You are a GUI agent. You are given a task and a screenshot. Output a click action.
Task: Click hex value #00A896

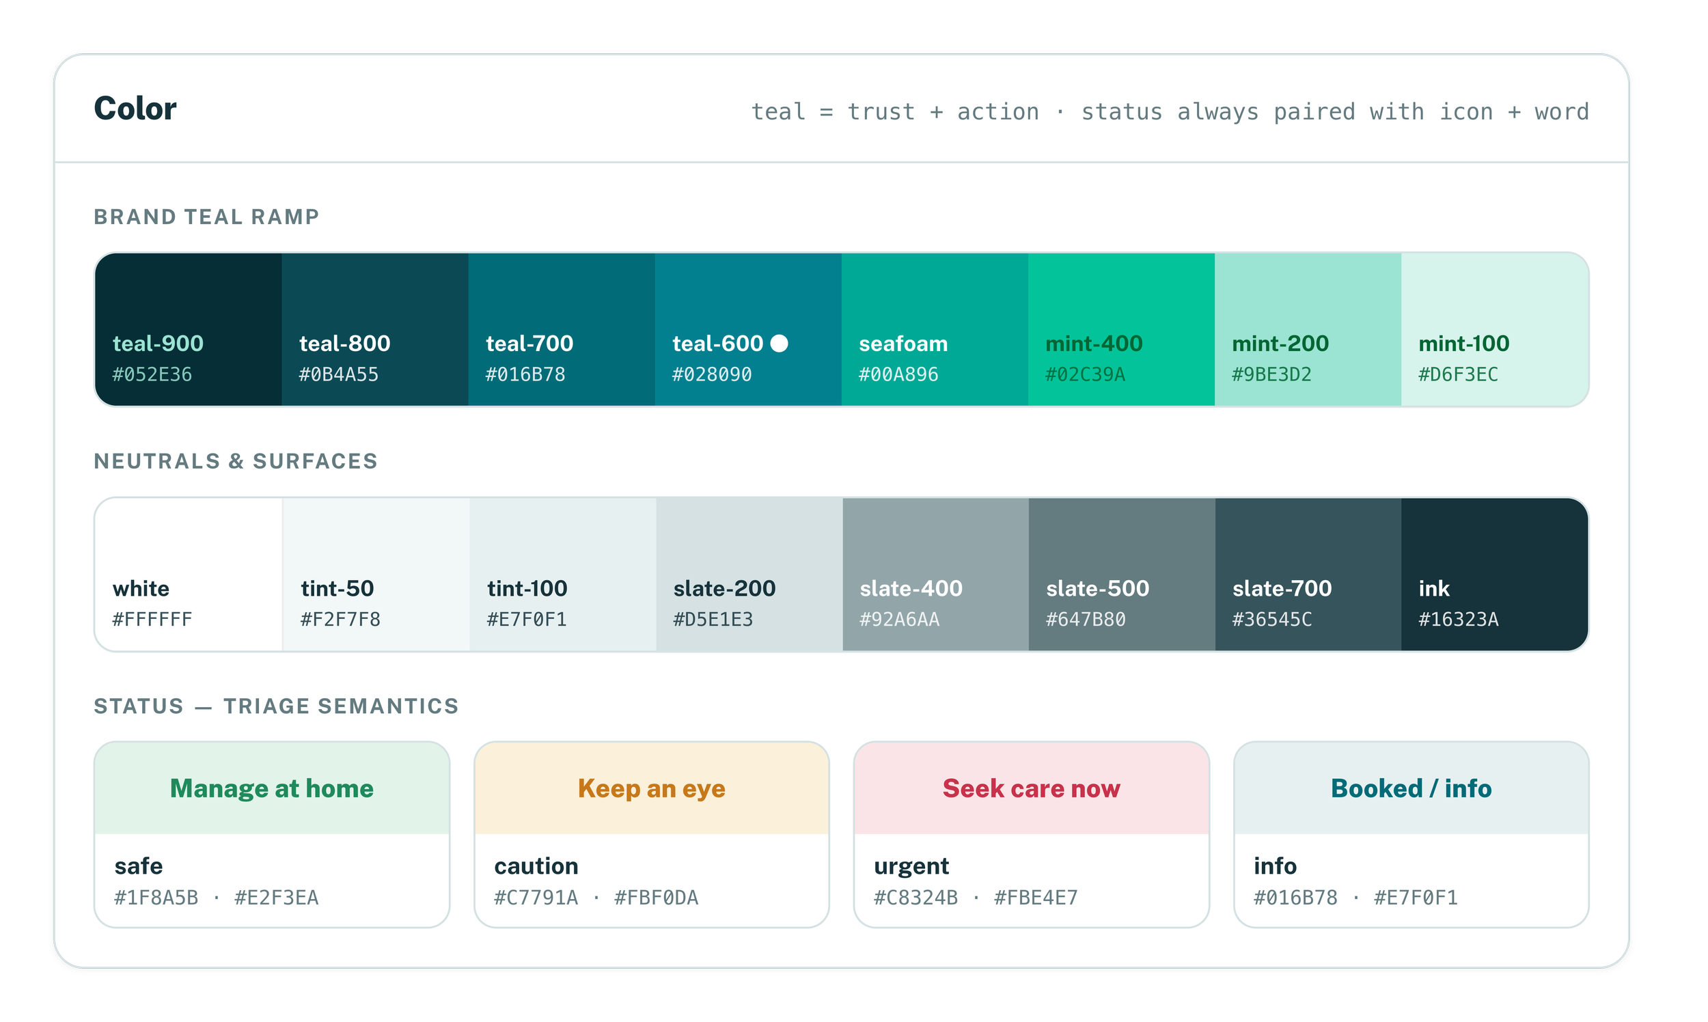point(899,374)
